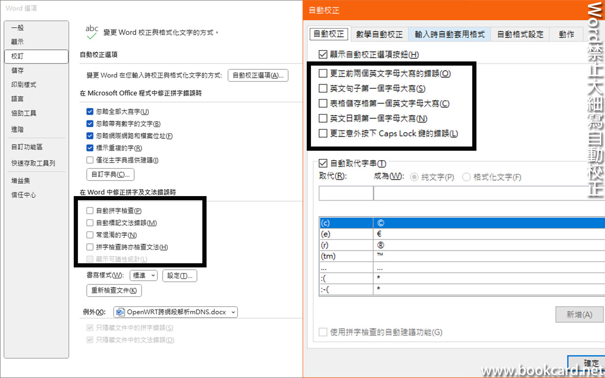Image resolution: width=605 pixels, height=378 pixels.
Task: Open 信任中心 category in sidebar
Action: click(x=24, y=195)
